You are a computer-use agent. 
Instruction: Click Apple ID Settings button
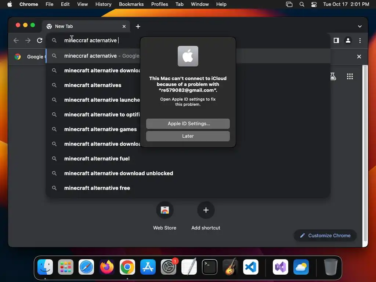[188, 124]
